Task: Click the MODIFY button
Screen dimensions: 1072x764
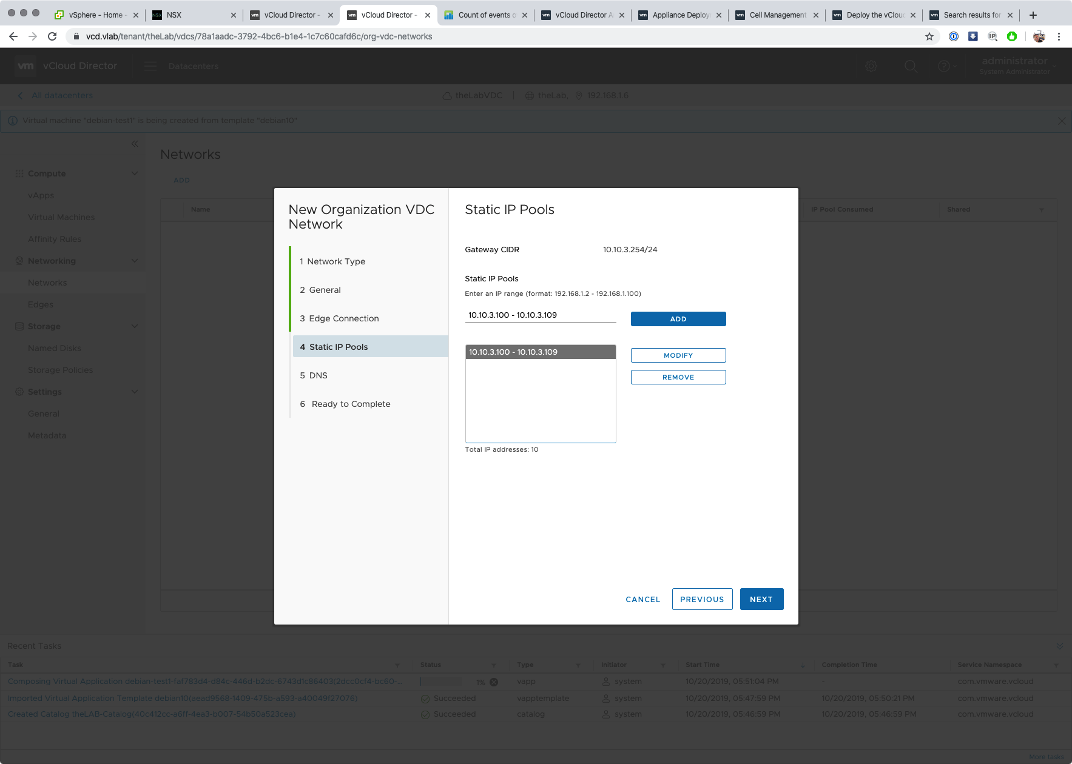Action: pyautogui.click(x=678, y=355)
